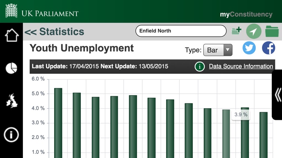This screenshot has height=158, width=282.
Task: Add constituency to folder icon
Action: pyautogui.click(x=237, y=31)
